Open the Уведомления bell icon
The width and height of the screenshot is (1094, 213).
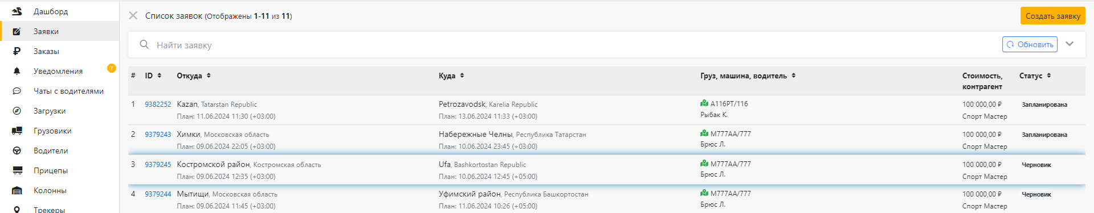click(17, 71)
